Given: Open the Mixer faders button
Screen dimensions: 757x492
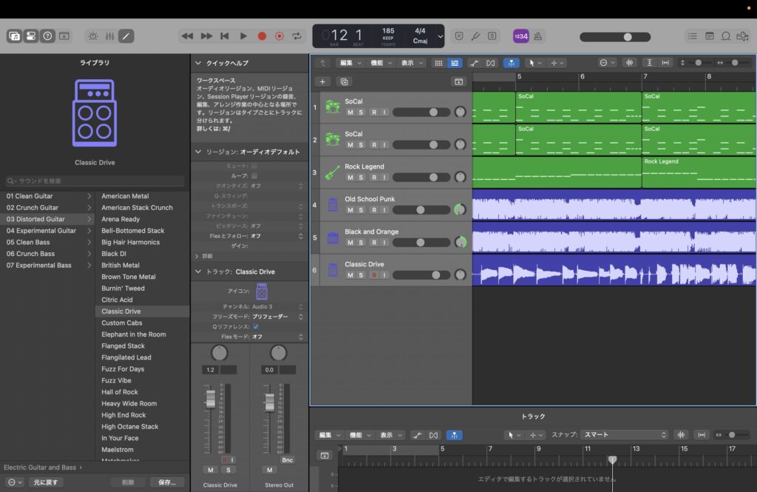Looking at the screenshot, I should (109, 36).
